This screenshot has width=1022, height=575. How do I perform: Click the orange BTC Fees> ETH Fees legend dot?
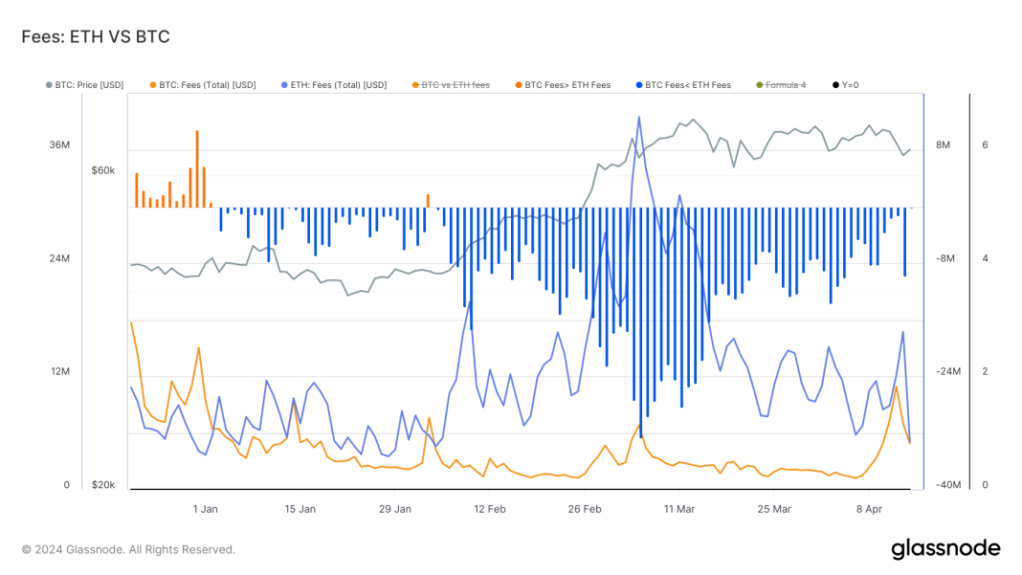(520, 84)
